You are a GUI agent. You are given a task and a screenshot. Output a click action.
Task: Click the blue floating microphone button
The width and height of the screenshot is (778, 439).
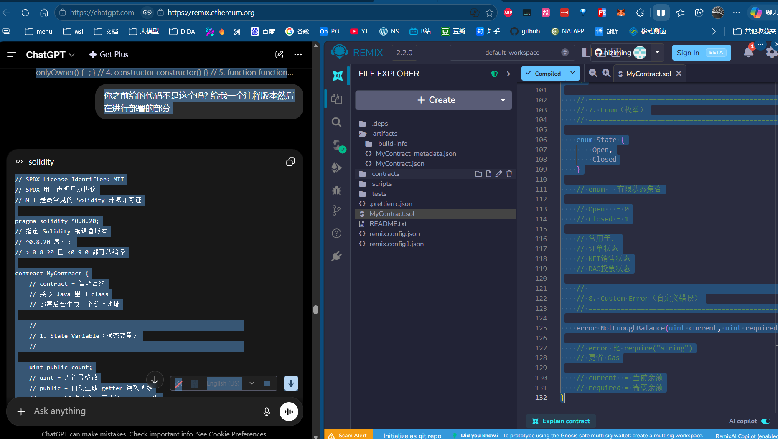pos(291,383)
